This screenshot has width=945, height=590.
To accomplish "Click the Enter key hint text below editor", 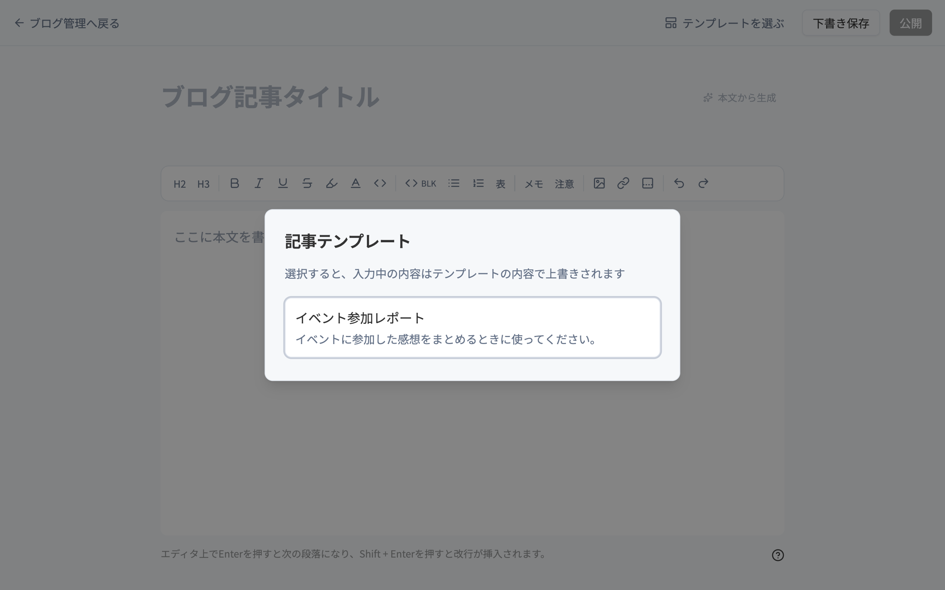I will 353,554.
